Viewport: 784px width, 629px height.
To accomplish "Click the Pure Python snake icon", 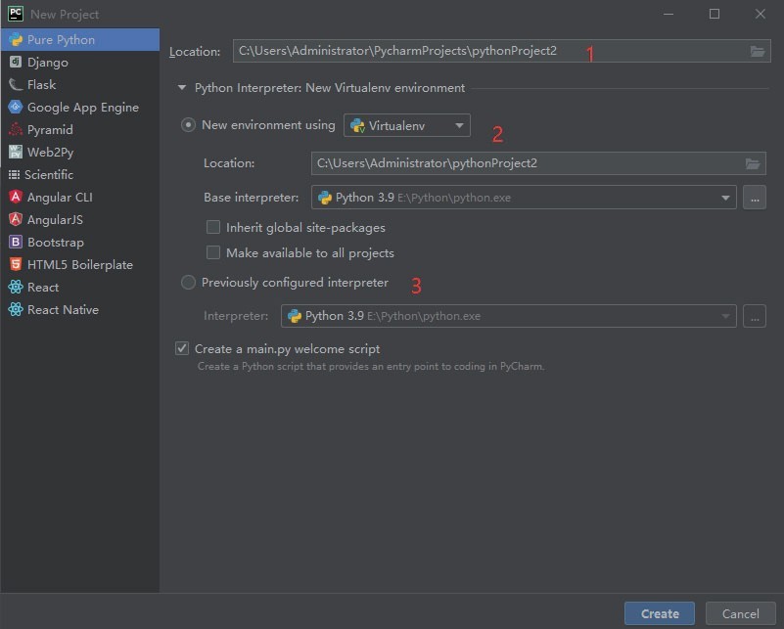I will 16,39.
